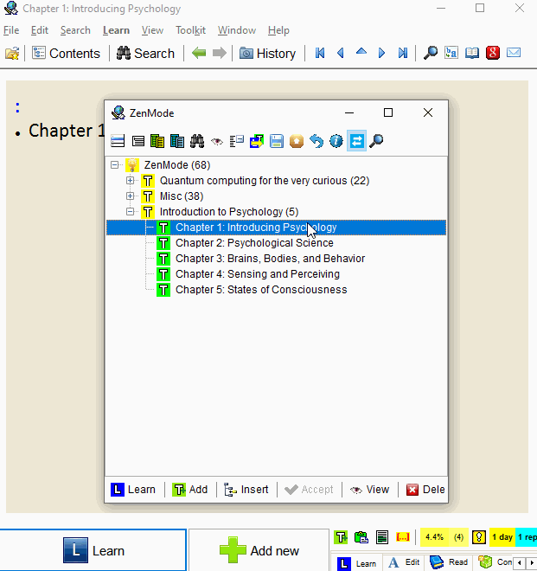Toggle the eye icon in ZenMode toolbar
The image size is (537, 571).
[x=217, y=141]
